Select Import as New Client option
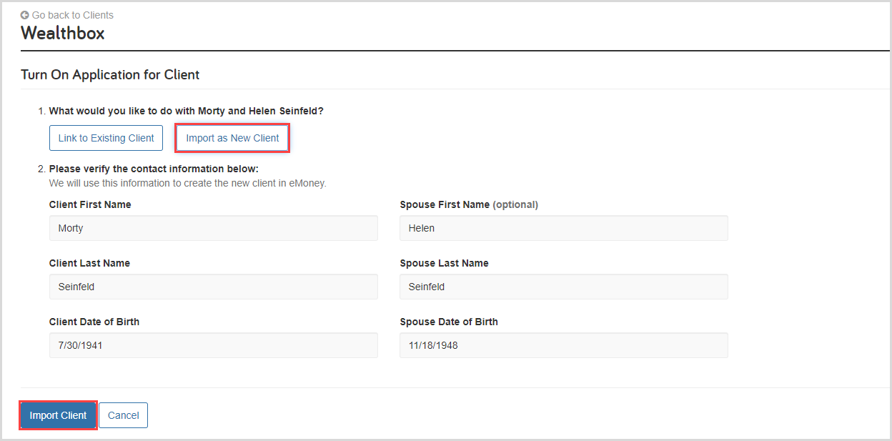This screenshot has width=892, height=441. click(x=232, y=138)
